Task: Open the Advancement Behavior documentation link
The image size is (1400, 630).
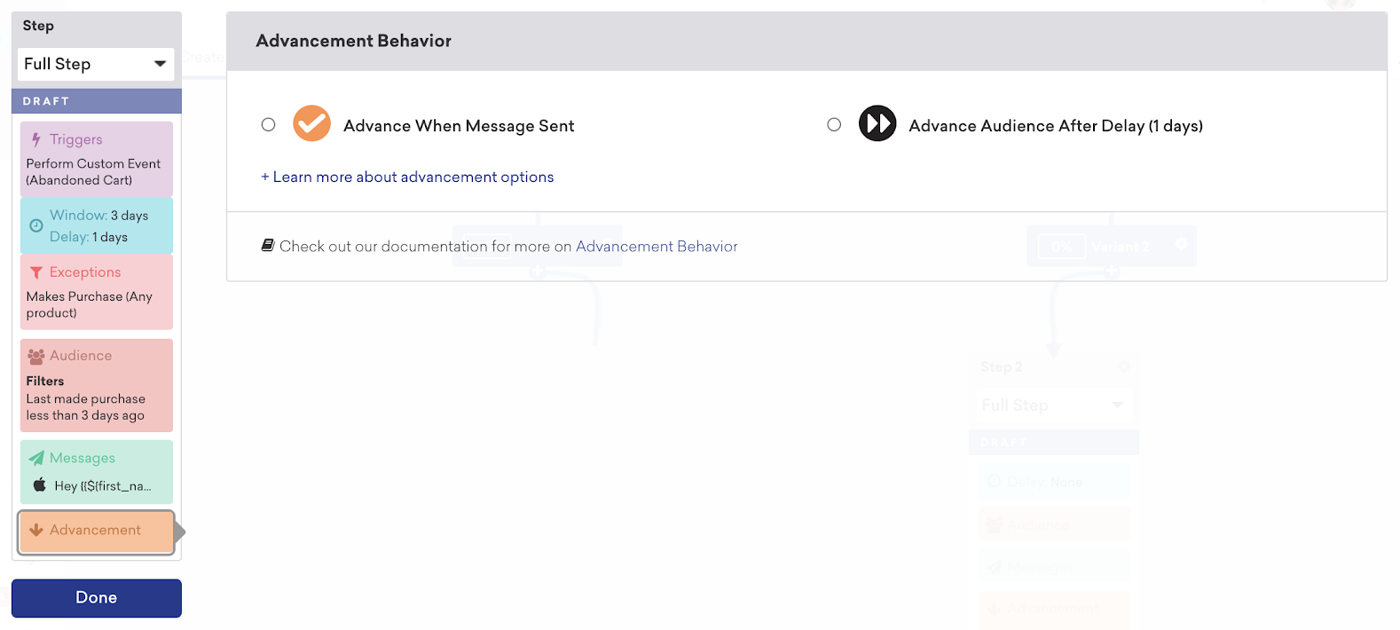Action: tap(657, 247)
